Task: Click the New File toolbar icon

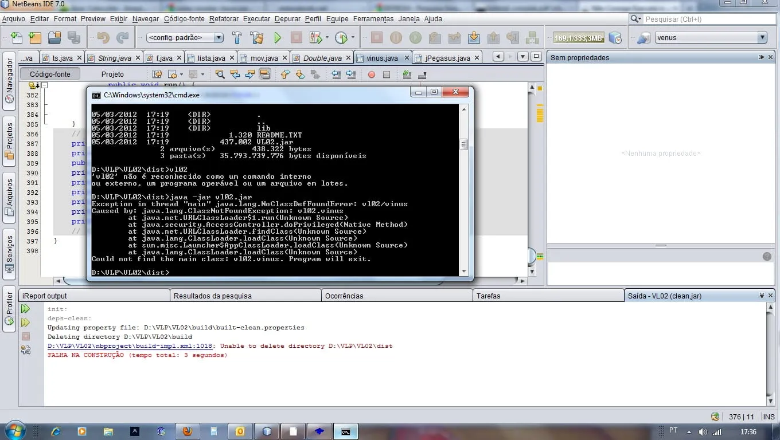Action: point(17,38)
